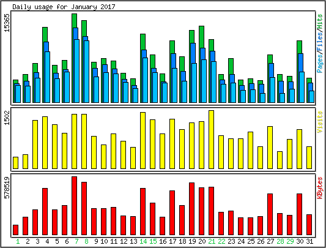Viewport: 326px width, 248px height.
Task: Click the green day 14 axis label
Action: tap(143, 241)
